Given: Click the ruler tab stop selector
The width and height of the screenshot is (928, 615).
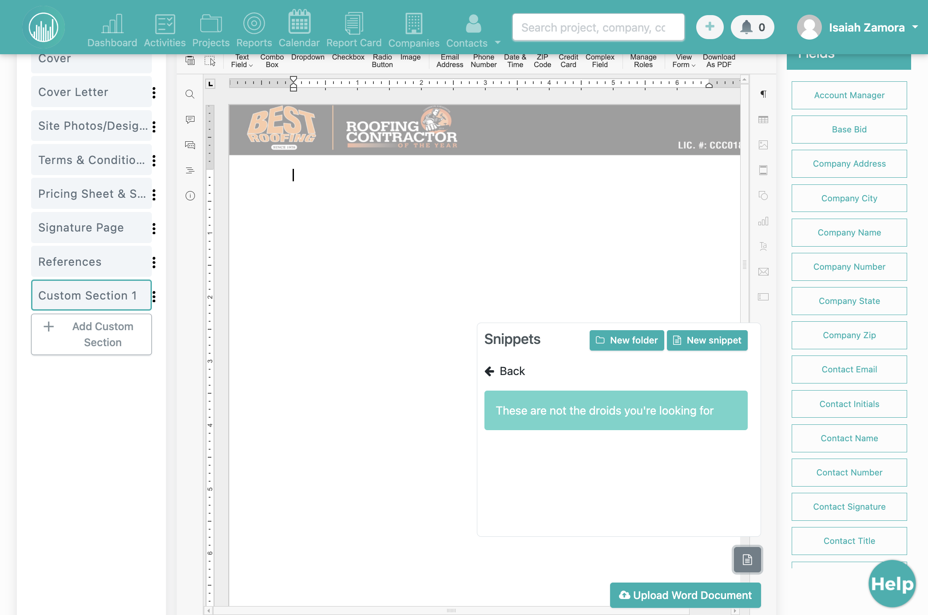Looking at the screenshot, I should 210,84.
